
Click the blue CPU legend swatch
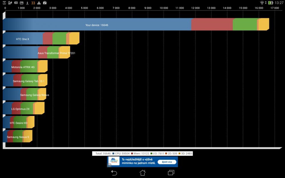tap(113, 154)
